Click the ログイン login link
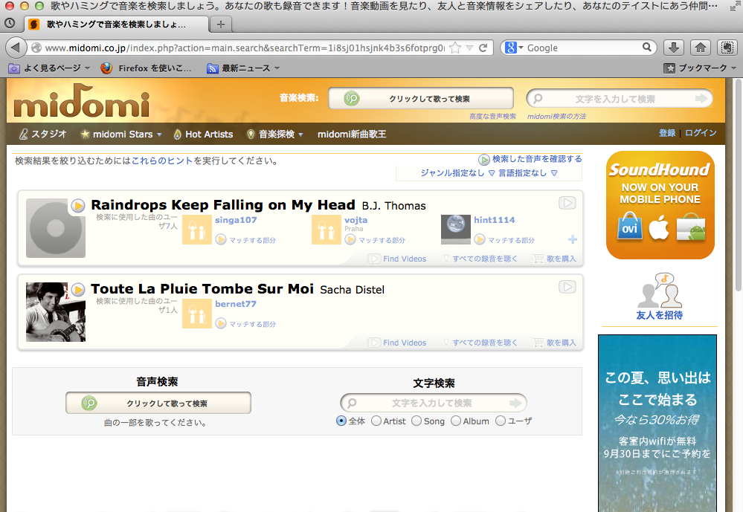The image size is (743, 512). click(x=701, y=133)
